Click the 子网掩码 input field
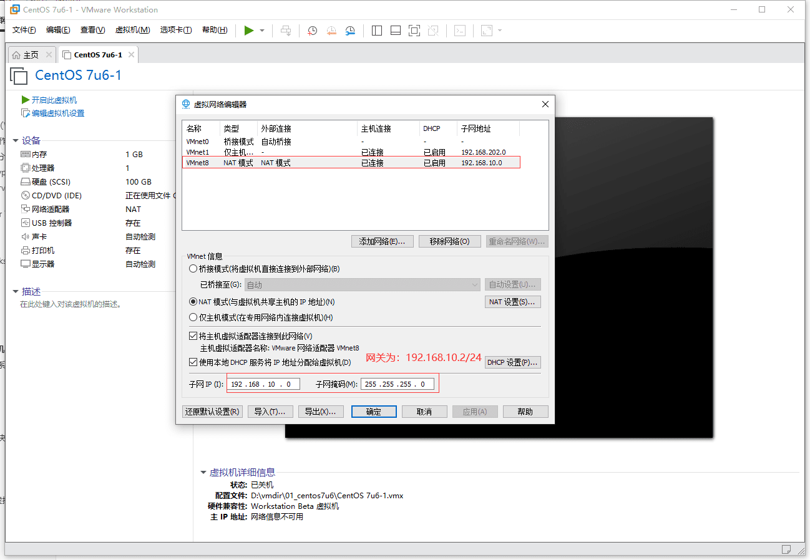Viewport: 810px width, 560px height. click(x=398, y=384)
